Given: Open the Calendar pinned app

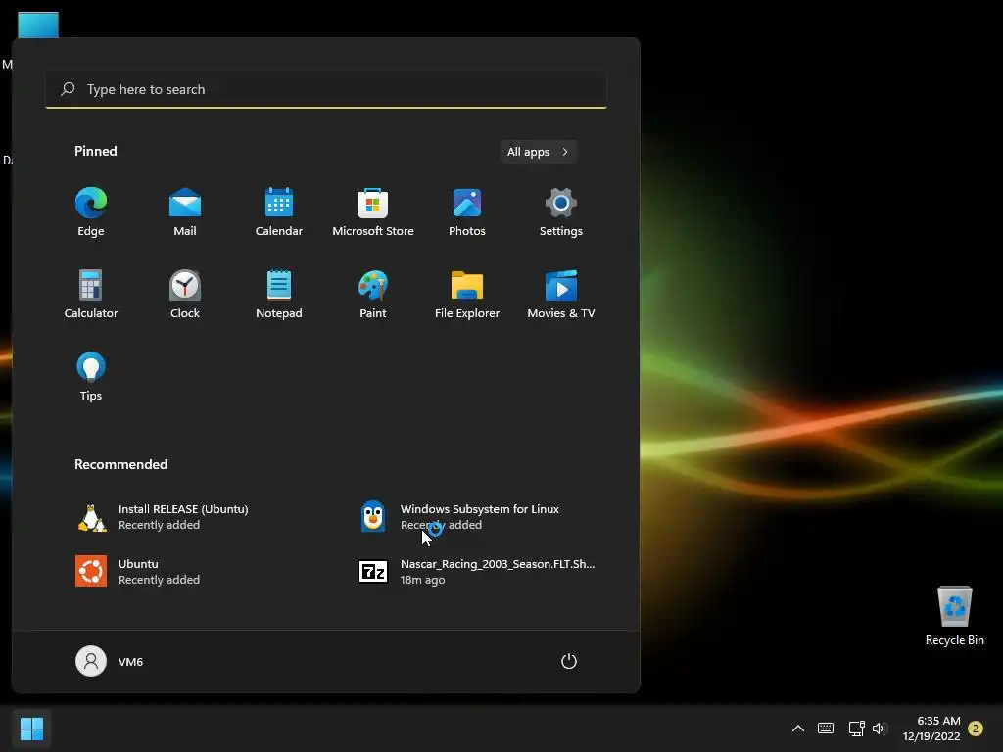Looking at the screenshot, I should [279, 212].
